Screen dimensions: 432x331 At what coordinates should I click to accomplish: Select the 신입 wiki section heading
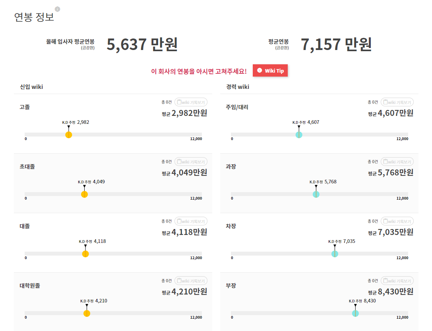point(31,87)
